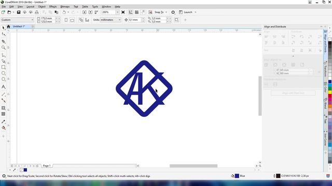Toggle Show guidelines button
The width and height of the screenshot is (332, 186).
pos(143,12)
